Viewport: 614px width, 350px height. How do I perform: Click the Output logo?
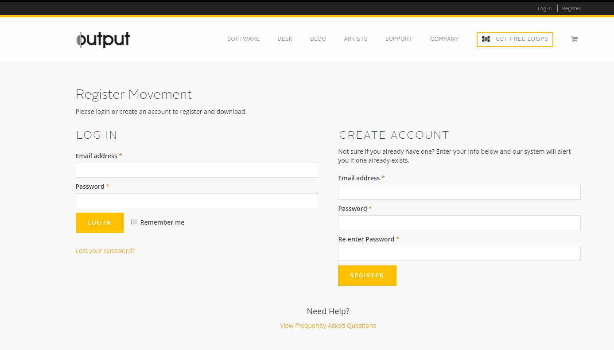pyautogui.click(x=103, y=39)
